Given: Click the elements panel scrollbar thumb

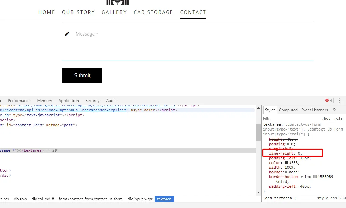Looking at the screenshot, I should click(259, 132).
